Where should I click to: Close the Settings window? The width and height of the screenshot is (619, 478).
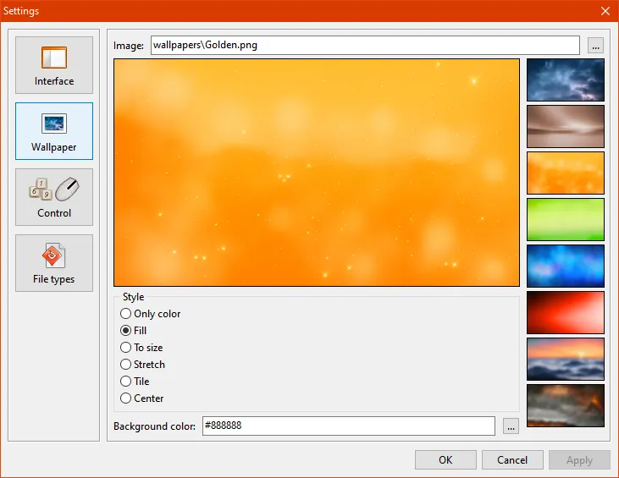(605, 11)
